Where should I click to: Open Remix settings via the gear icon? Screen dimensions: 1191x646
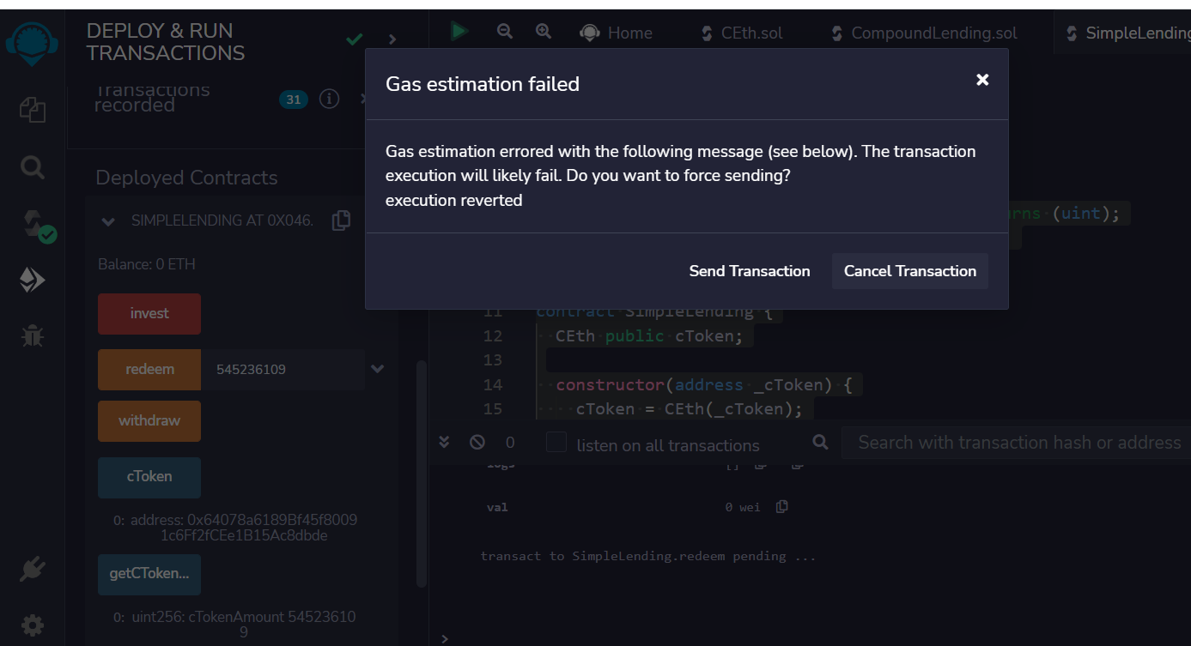point(32,625)
